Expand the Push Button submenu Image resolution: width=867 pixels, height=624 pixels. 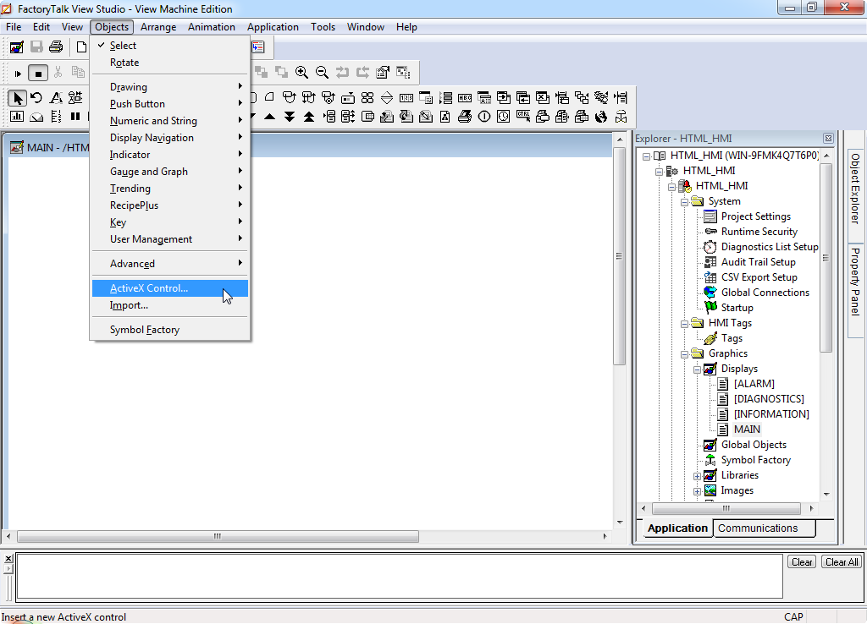(169, 104)
